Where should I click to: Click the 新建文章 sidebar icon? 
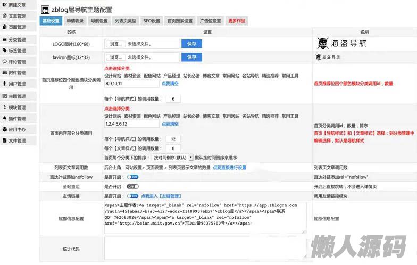coord(4,5)
